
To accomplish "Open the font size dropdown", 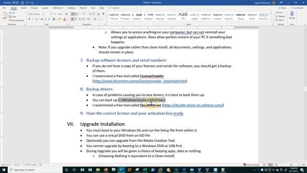I will point(48,14).
